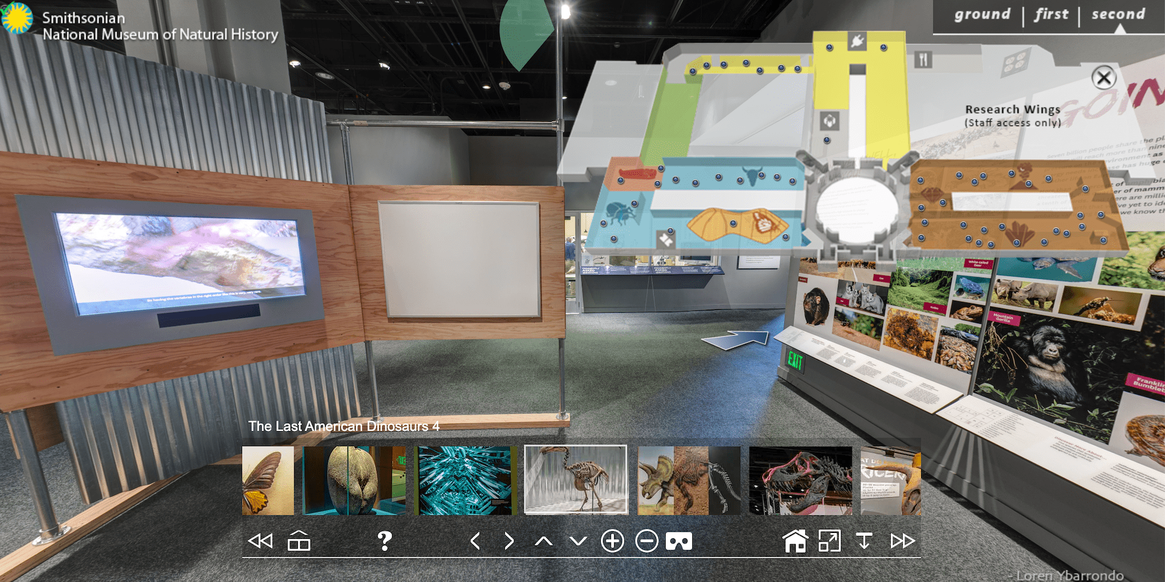Toggle the floor plan map icon
Viewport: 1165px width, 582px height.
299,541
